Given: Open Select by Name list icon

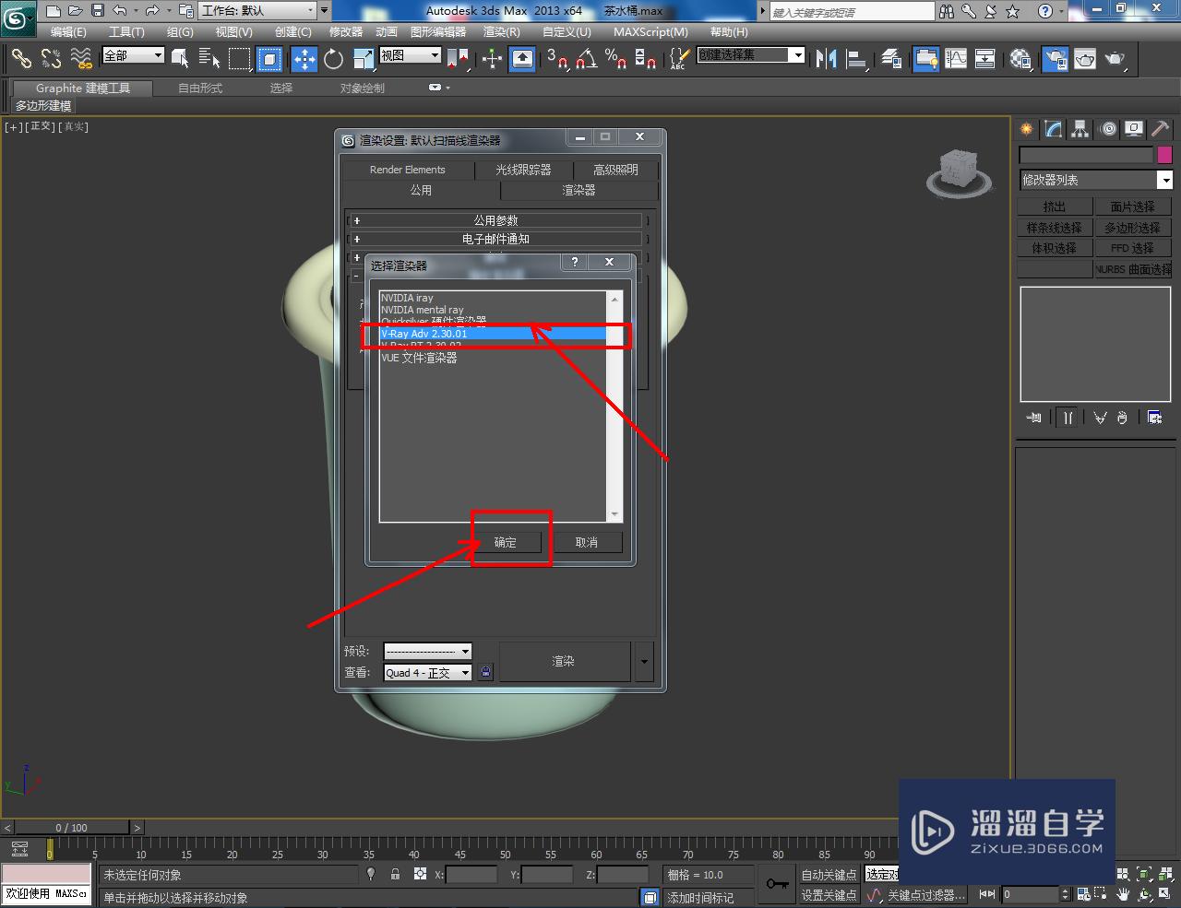Looking at the screenshot, I should (x=209, y=59).
